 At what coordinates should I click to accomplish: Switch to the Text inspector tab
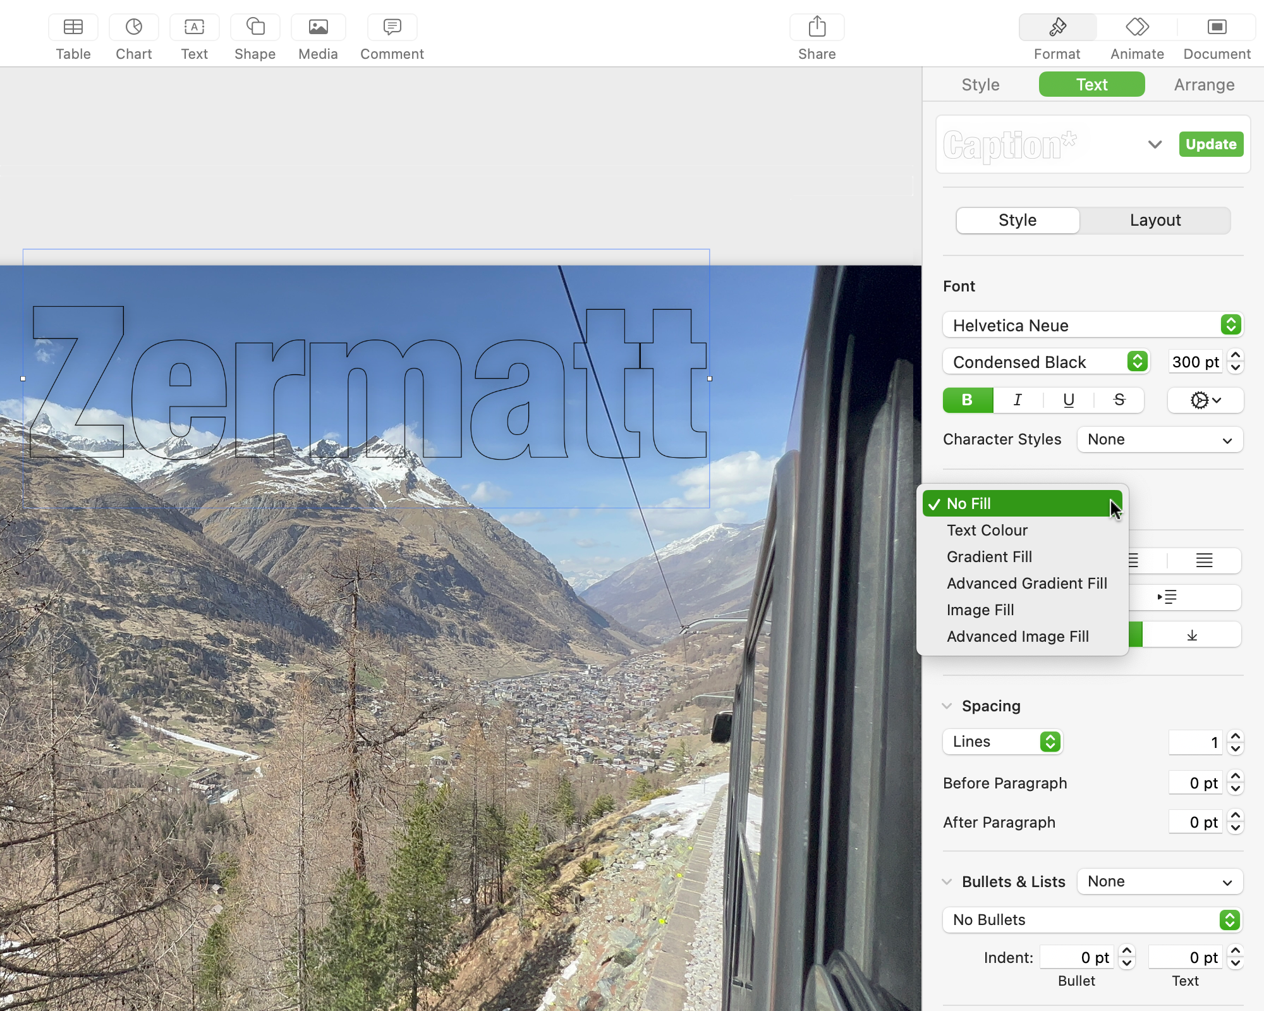(1091, 84)
